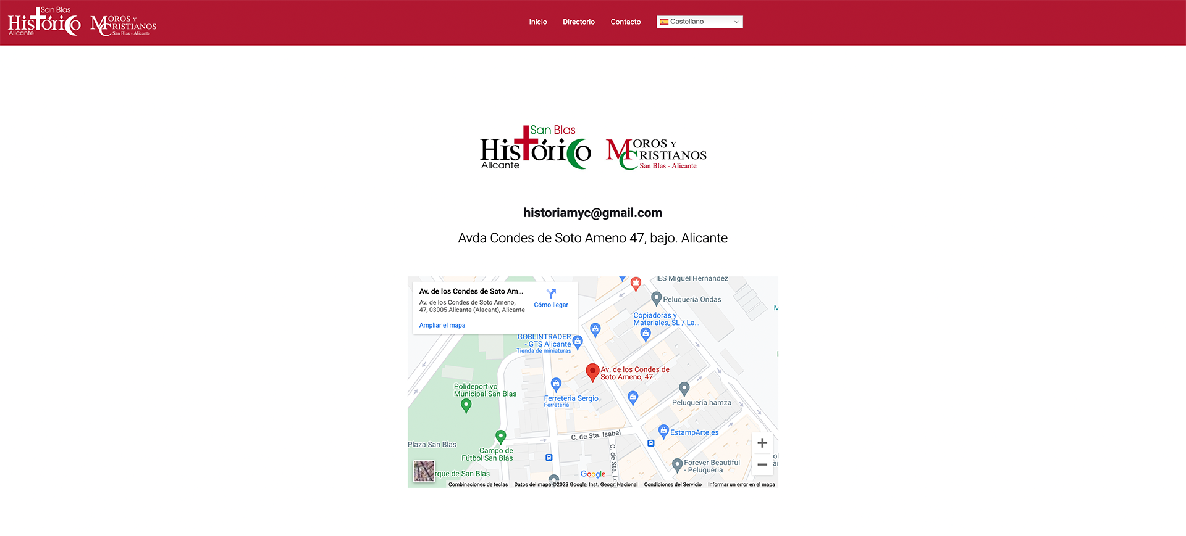Click the Ferreteria Sergio shop pin
This screenshot has height=536, width=1186.
click(556, 384)
